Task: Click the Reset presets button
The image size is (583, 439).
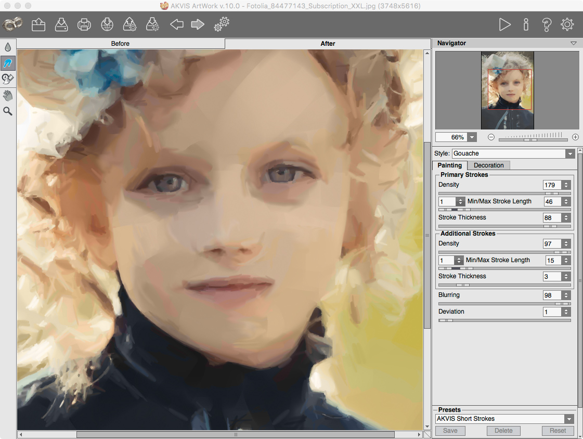Action: click(x=558, y=431)
